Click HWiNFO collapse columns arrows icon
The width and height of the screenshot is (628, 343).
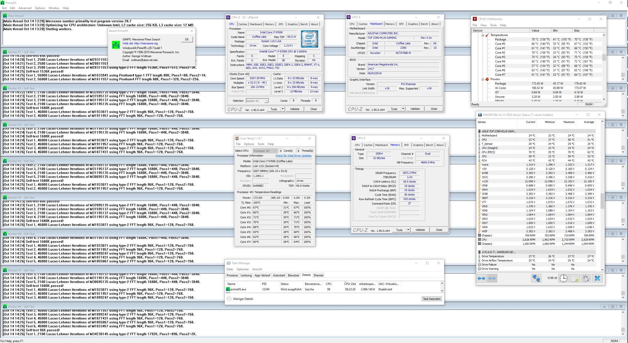492,278
